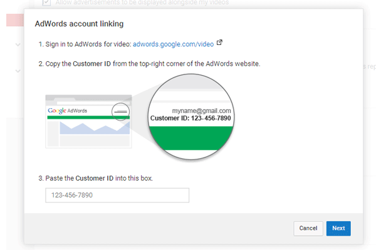The height and width of the screenshot is (250, 376).
Task: Click the Google AdWords illustration thumbnail
Action: coord(88,121)
